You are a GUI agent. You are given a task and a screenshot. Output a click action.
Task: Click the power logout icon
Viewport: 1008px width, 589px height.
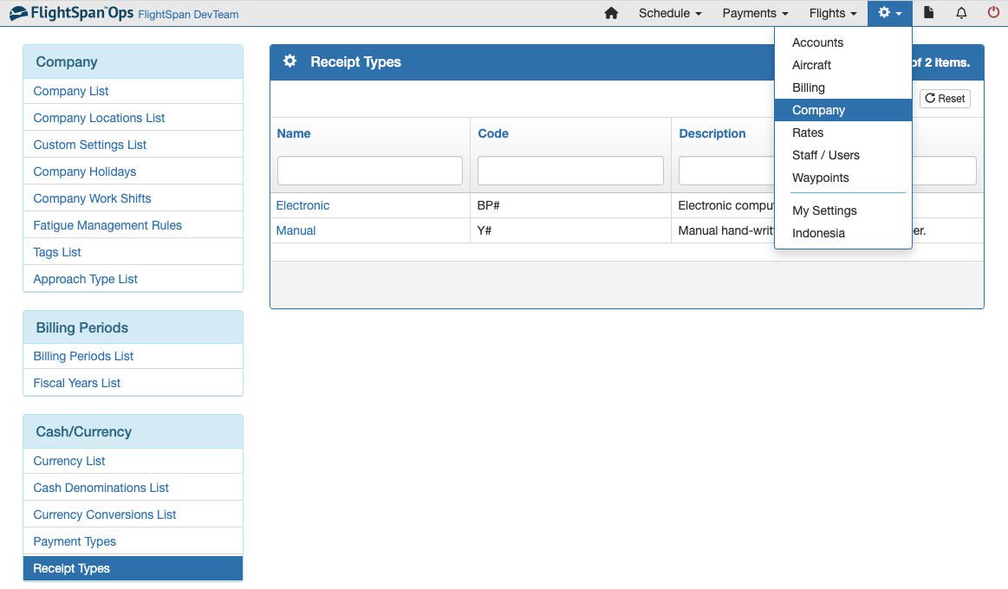[x=993, y=13]
